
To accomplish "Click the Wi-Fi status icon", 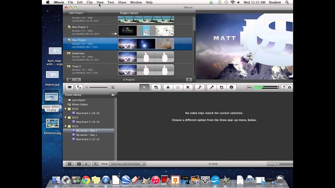I will [x=233, y=2].
